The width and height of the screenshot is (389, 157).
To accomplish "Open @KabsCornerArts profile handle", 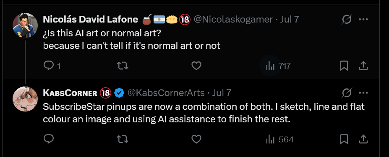I will point(166,93).
